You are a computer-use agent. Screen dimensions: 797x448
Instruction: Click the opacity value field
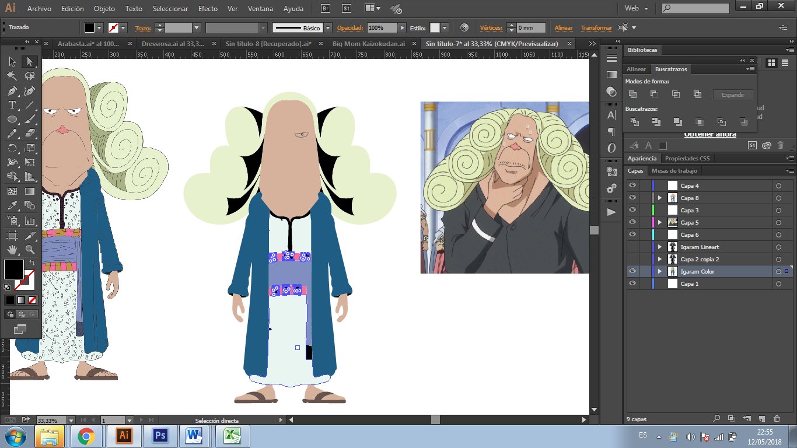click(x=382, y=28)
